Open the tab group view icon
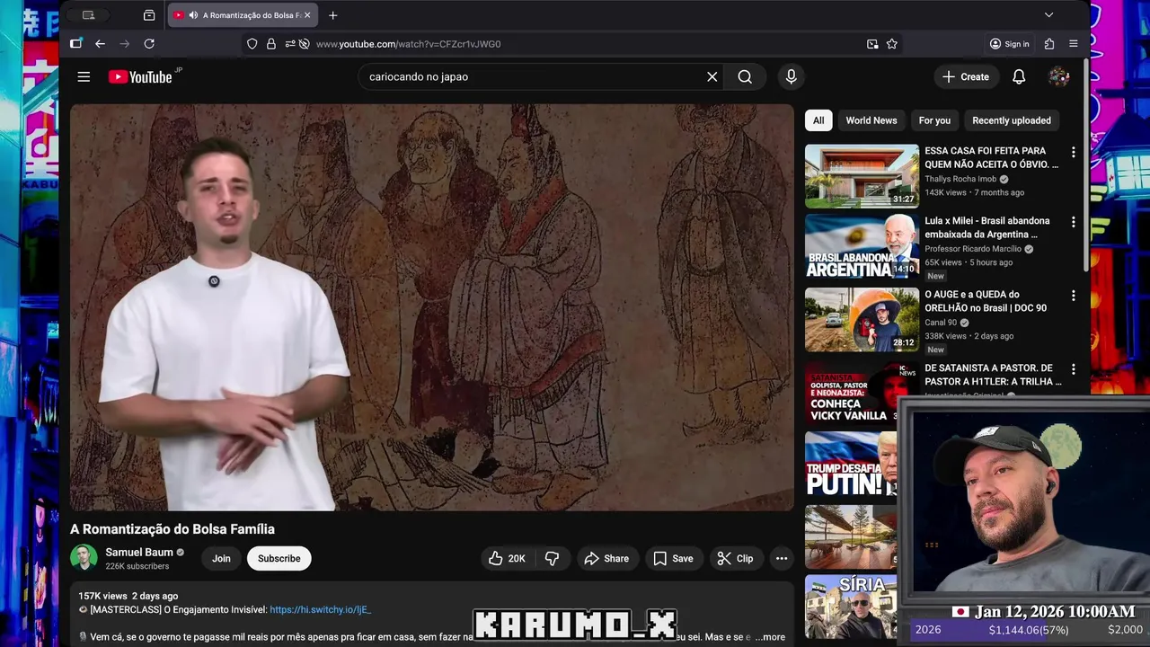The image size is (1150, 647). click(149, 15)
